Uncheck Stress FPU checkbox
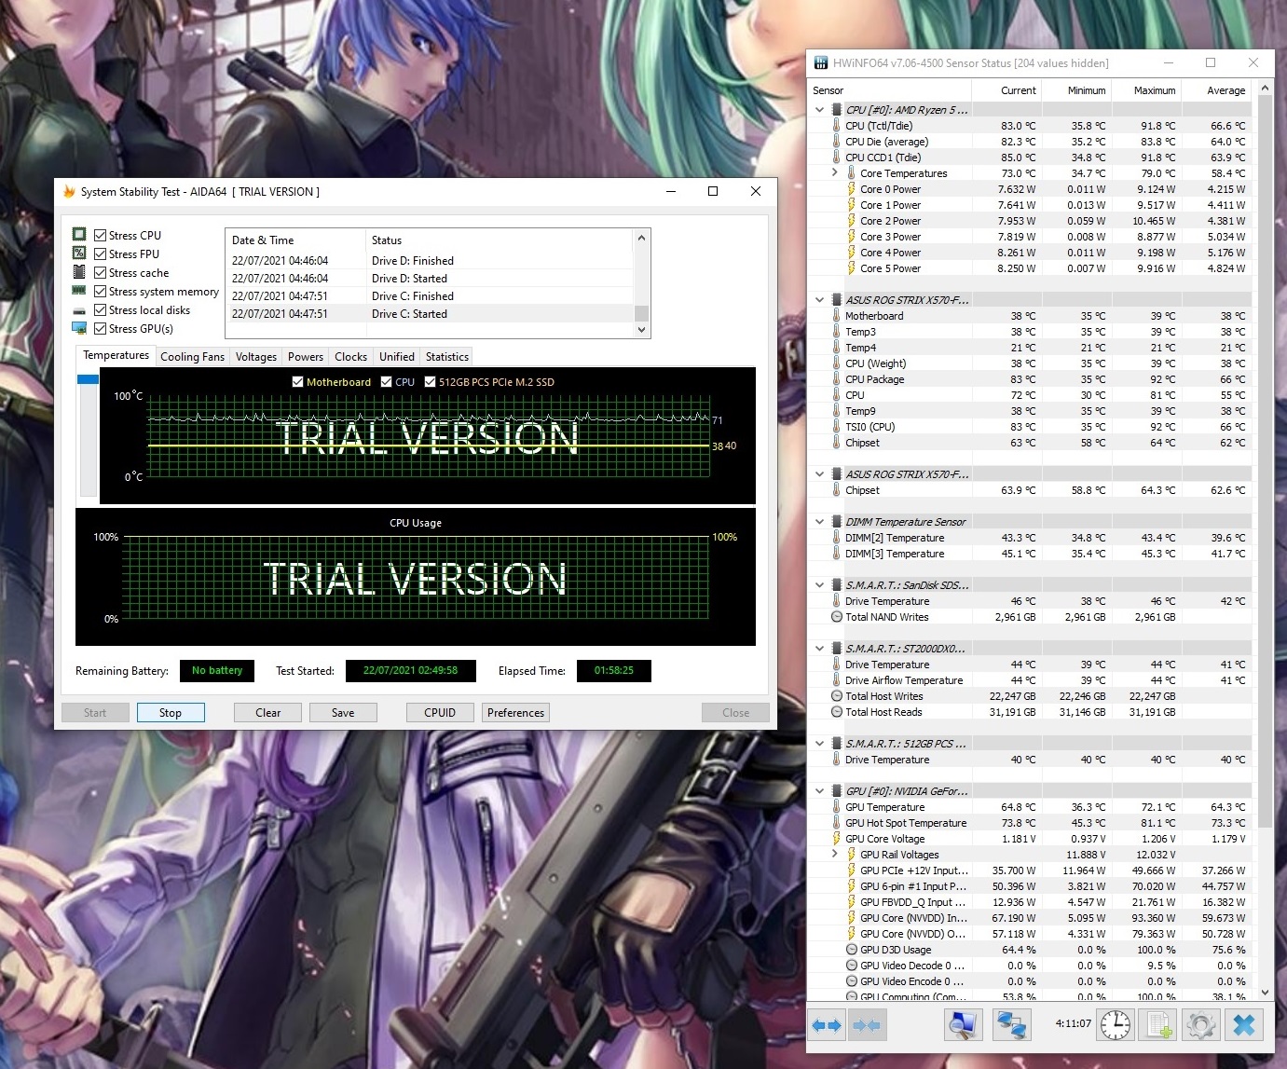Screen dimensions: 1287x1069 tap(100, 254)
